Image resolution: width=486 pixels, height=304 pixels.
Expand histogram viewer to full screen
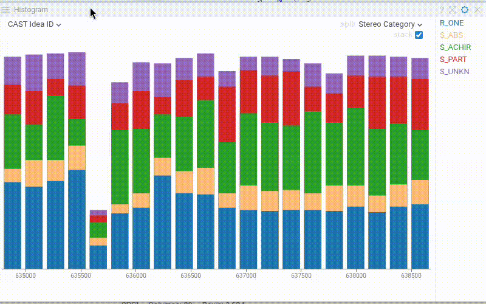[453, 10]
